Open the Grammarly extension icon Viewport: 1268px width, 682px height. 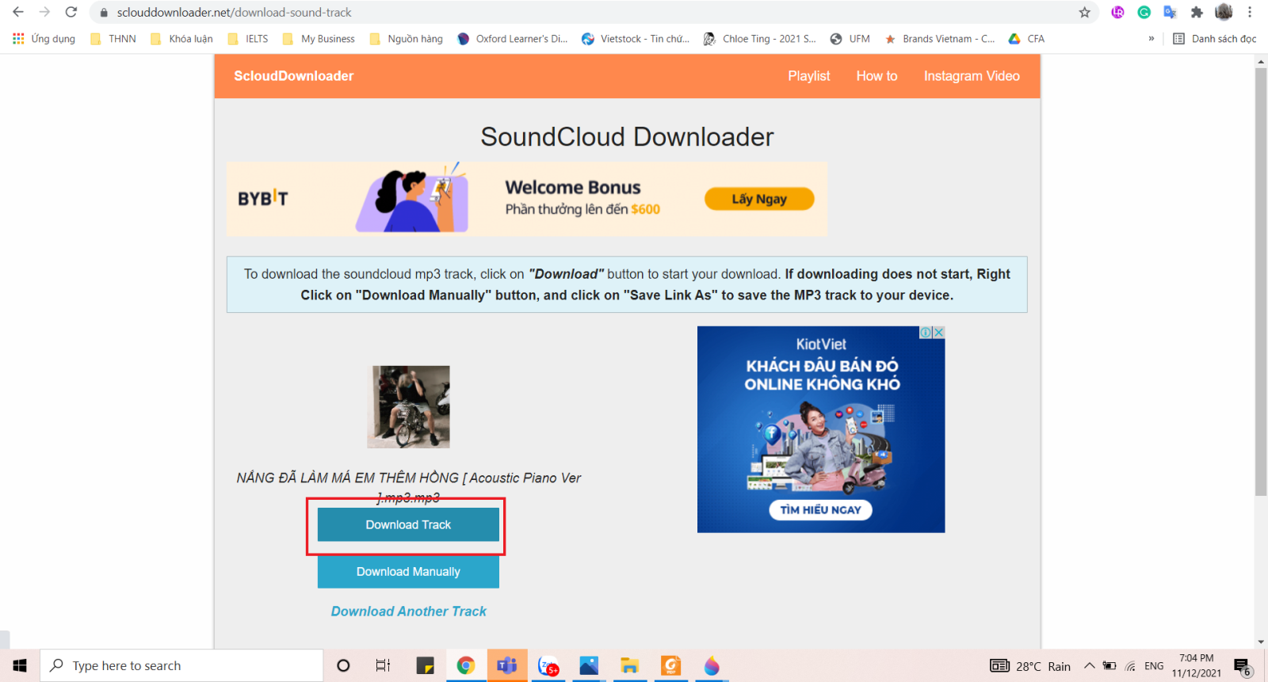point(1144,12)
